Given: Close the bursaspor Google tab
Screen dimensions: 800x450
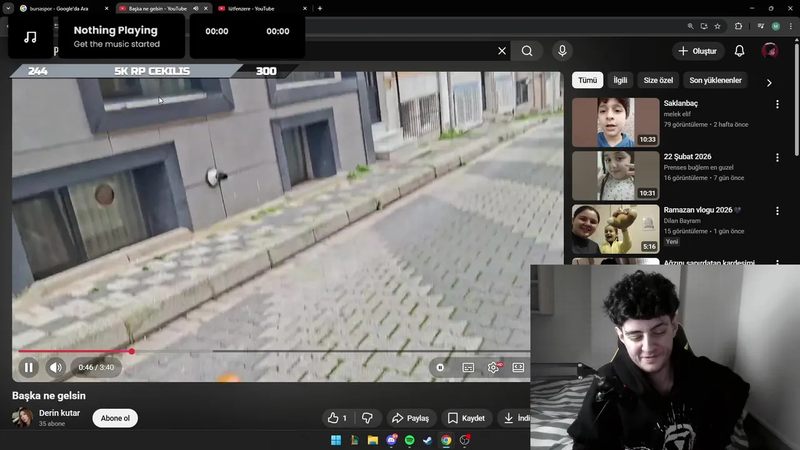Looking at the screenshot, I should pyautogui.click(x=107, y=9).
